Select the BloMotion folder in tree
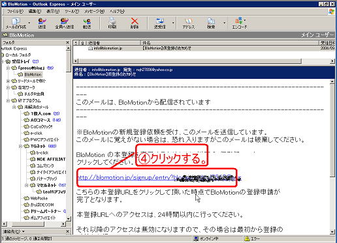This screenshot has width=337, height=243. pos(33,74)
